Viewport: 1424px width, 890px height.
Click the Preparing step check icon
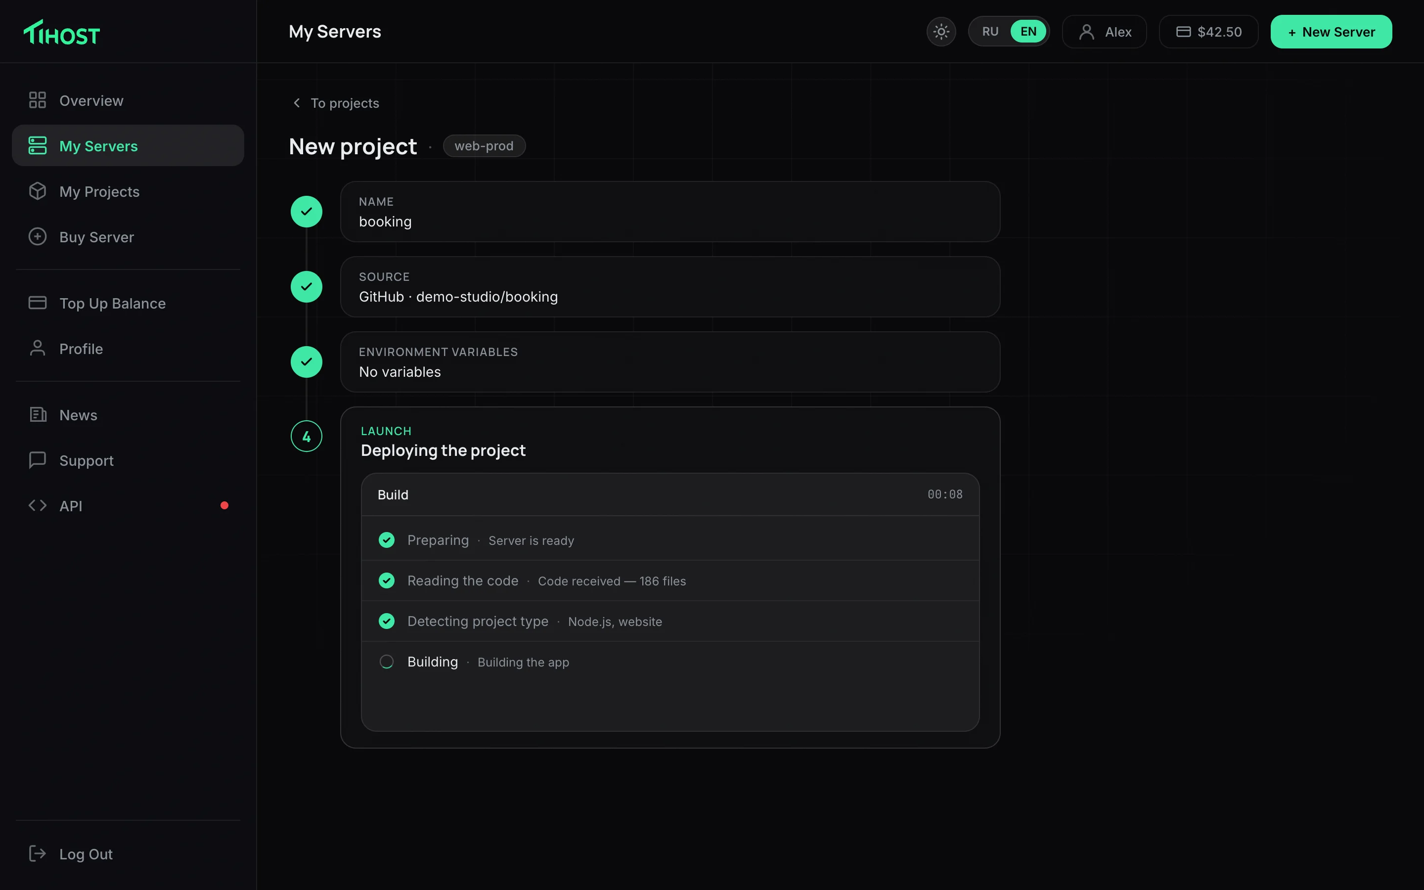coord(387,540)
